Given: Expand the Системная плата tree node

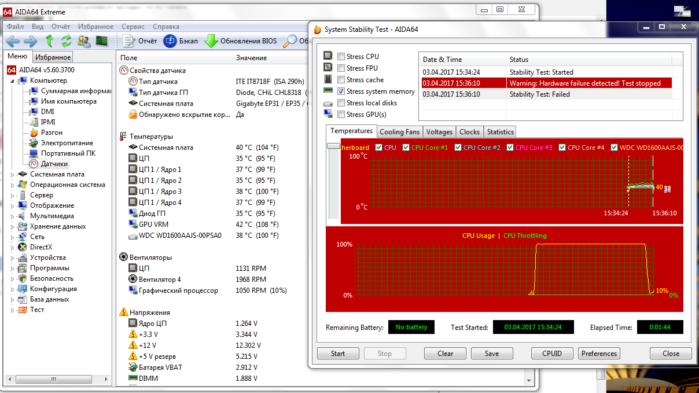Looking at the screenshot, I should click(x=13, y=174).
